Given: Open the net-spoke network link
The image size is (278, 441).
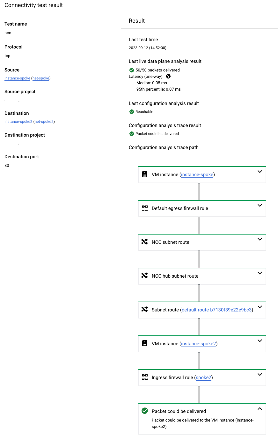Looking at the screenshot, I should click(40, 78).
